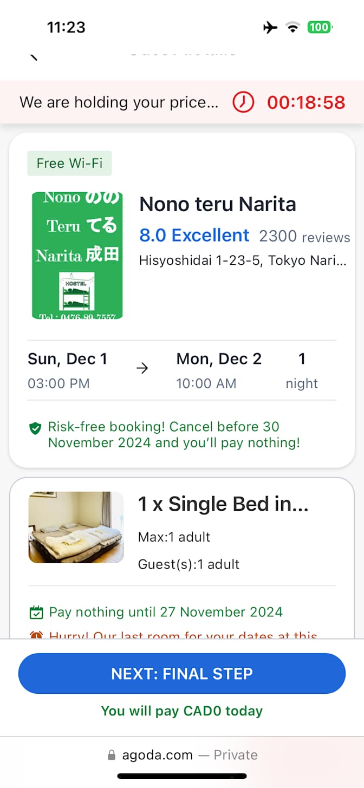Expand the truncated Hisyoshidai address text
This screenshot has height=788, width=364.
[243, 261]
